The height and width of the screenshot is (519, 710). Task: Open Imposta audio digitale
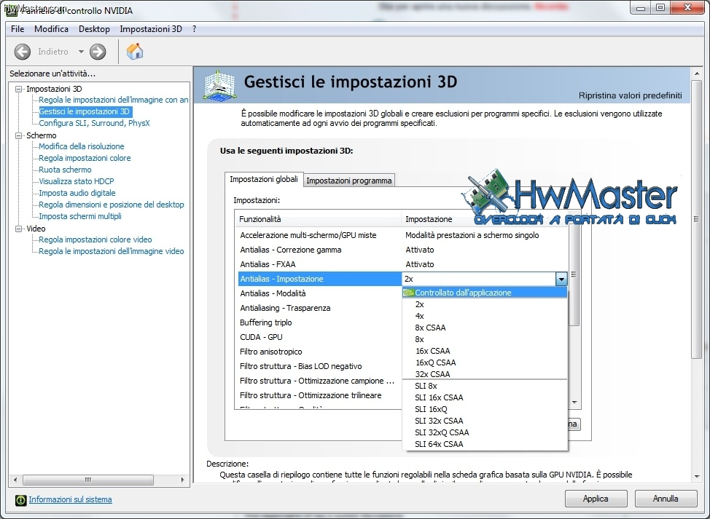[77, 193]
